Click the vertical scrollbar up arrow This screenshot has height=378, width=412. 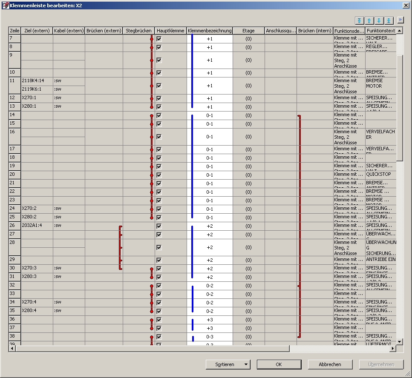coord(399,31)
